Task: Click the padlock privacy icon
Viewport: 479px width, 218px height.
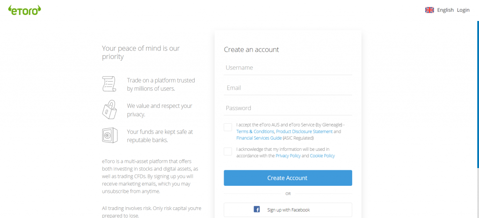Action: [x=109, y=110]
